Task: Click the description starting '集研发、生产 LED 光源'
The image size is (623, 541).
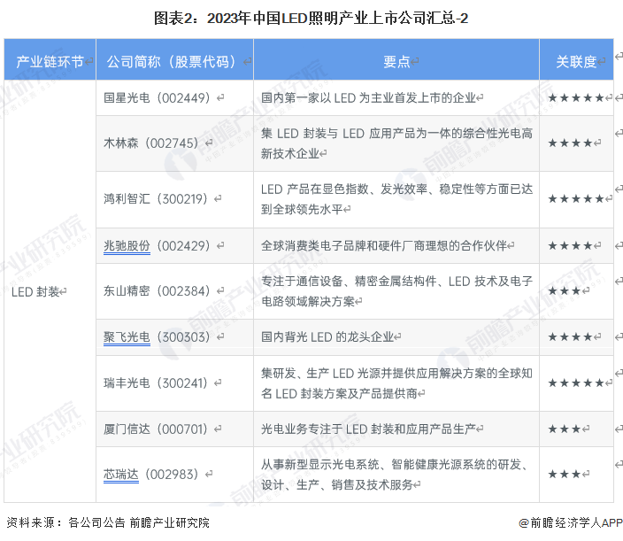Action: pos(396,383)
